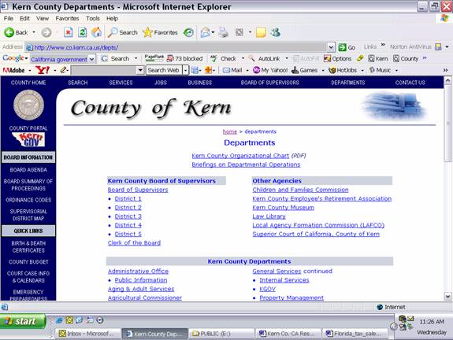The height and width of the screenshot is (340, 453).
Task: Click the Stop loading icon in toolbar
Action: [x=68, y=32]
